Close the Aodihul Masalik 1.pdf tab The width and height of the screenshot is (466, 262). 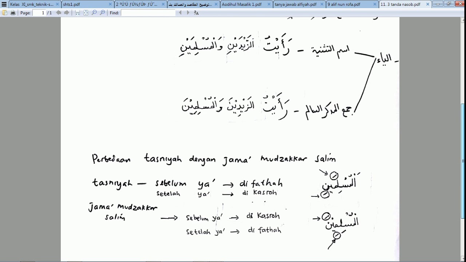[x=269, y=4]
